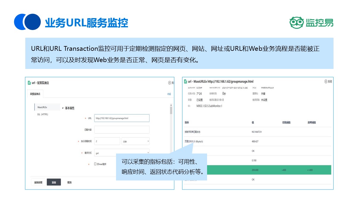Click the 取消 button
Viewport: 360px width, 202px height.
(x=69, y=182)
